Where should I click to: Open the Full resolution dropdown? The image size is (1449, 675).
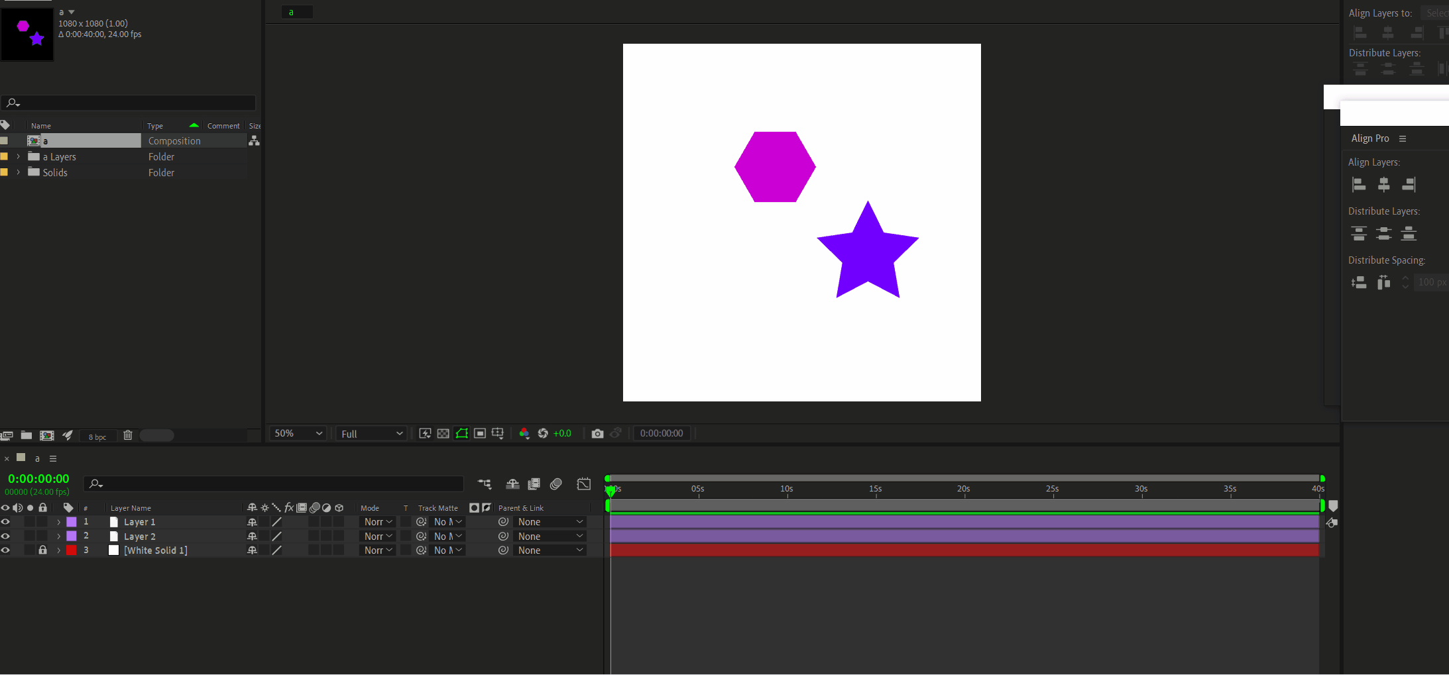[x=371, y=433]
